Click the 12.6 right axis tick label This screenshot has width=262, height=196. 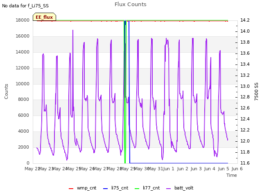[245, 108]
